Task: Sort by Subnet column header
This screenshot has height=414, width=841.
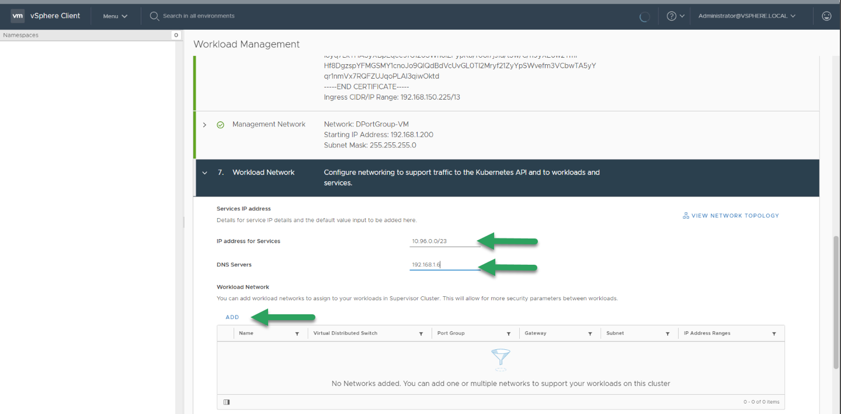Action: click(x=615, y=334)
